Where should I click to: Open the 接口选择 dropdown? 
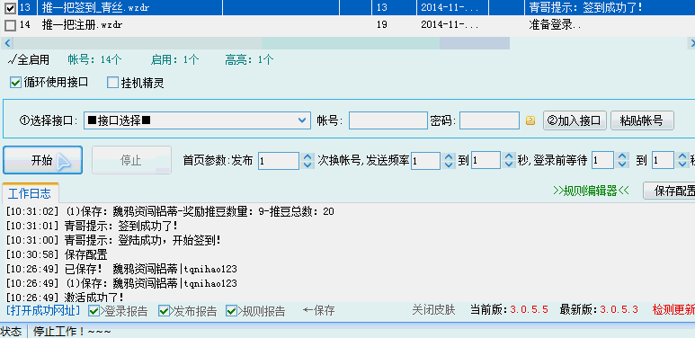point(197,120)
